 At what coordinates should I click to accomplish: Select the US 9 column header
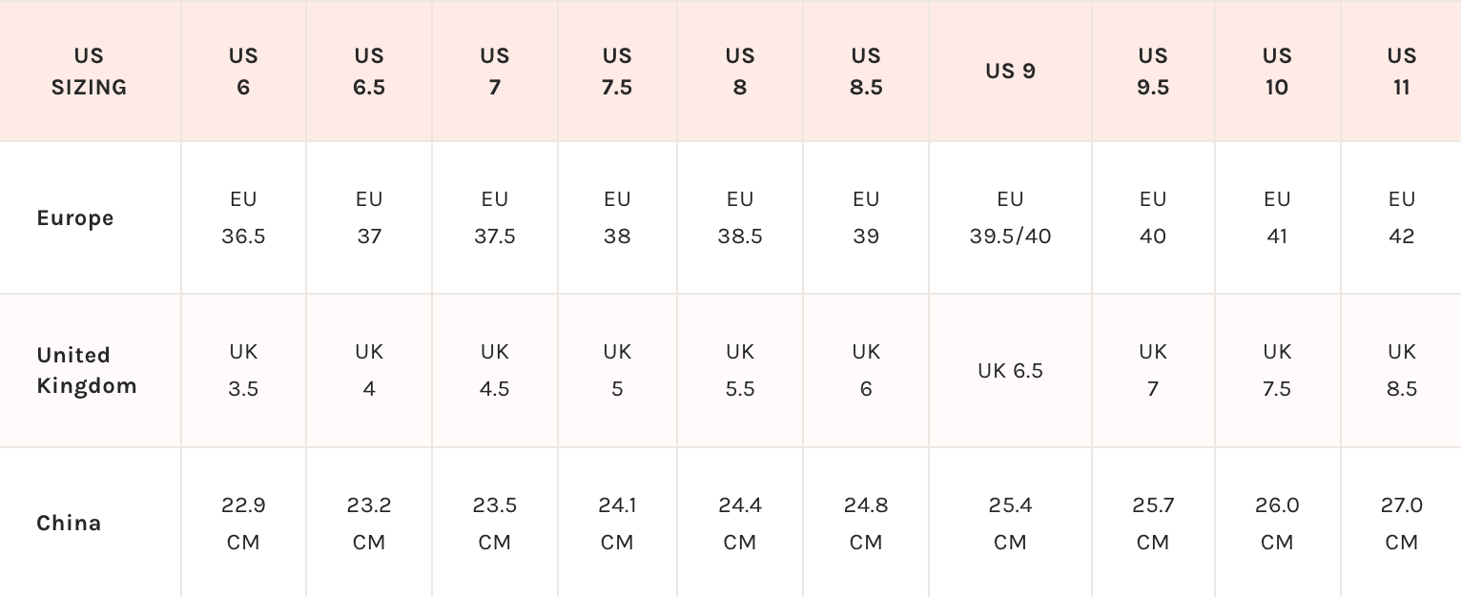tap(1010, 72)
